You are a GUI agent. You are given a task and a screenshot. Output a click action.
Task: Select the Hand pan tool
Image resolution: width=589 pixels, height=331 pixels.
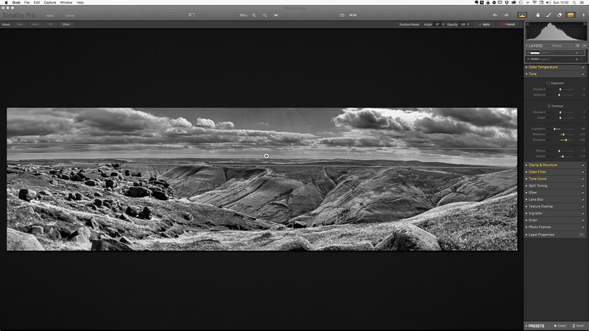click(x=537, y=15)
